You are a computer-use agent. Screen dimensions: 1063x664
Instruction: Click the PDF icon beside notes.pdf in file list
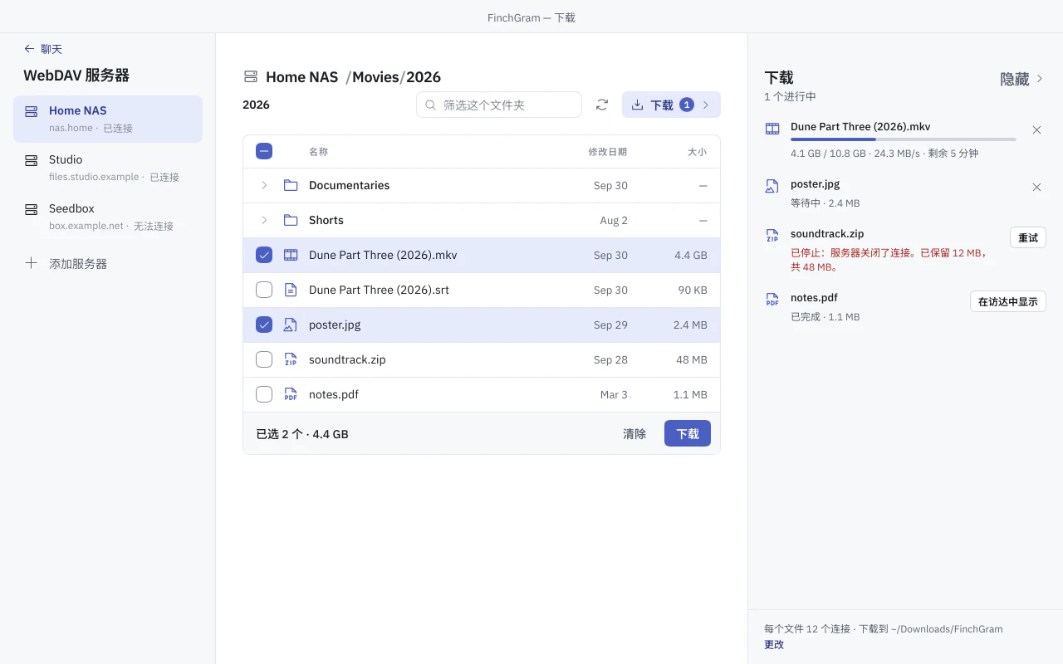tap(291, 394)
